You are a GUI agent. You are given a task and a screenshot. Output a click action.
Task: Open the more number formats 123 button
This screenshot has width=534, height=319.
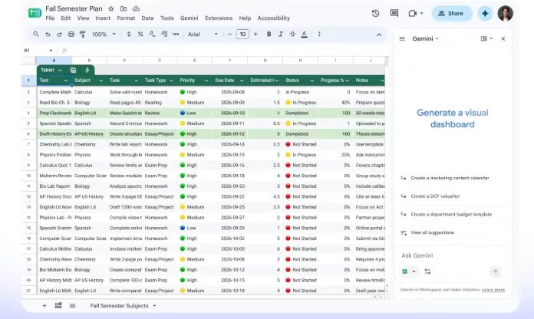coord(176,34)
